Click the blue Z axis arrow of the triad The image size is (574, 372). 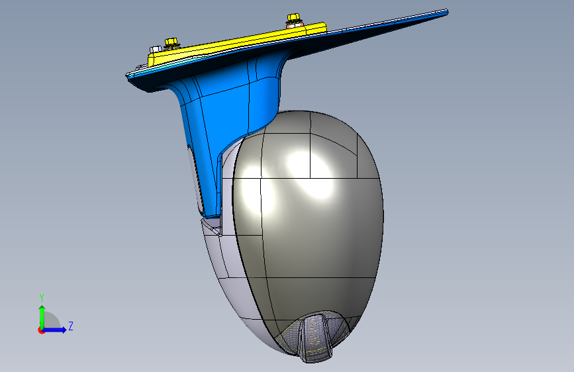pyautogui.click(x=55, y=330)
